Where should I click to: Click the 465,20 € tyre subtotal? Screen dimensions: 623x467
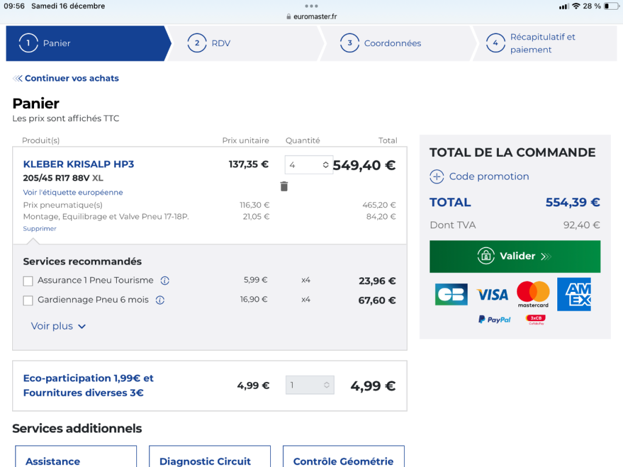[x=379, y=206]
